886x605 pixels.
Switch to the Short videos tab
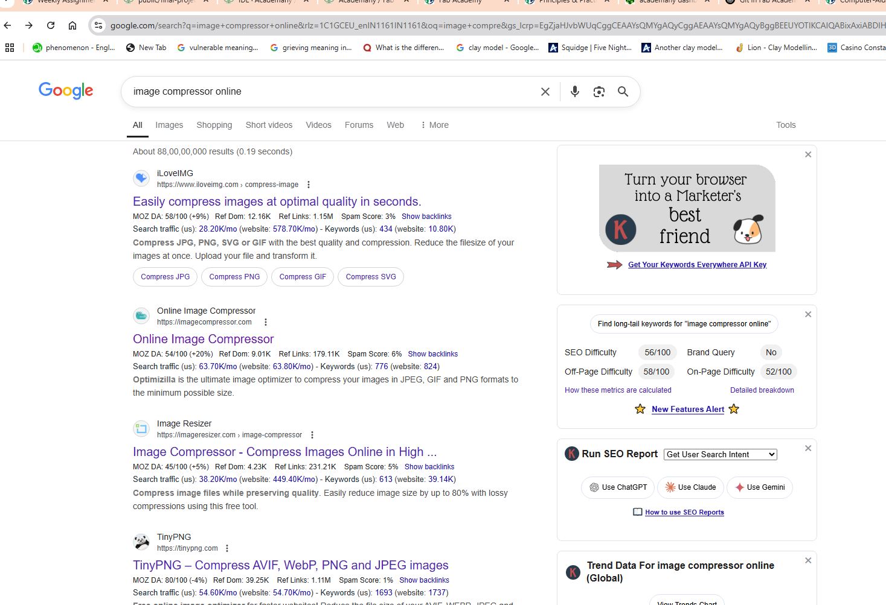(269, 125)
